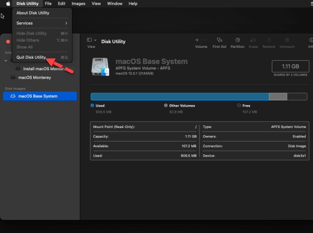The image size is (313, 233).
Task: Open the Help menu
Action: [133, 4]
